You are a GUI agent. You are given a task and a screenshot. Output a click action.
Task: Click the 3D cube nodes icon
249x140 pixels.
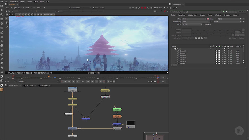tap(2, 46)
